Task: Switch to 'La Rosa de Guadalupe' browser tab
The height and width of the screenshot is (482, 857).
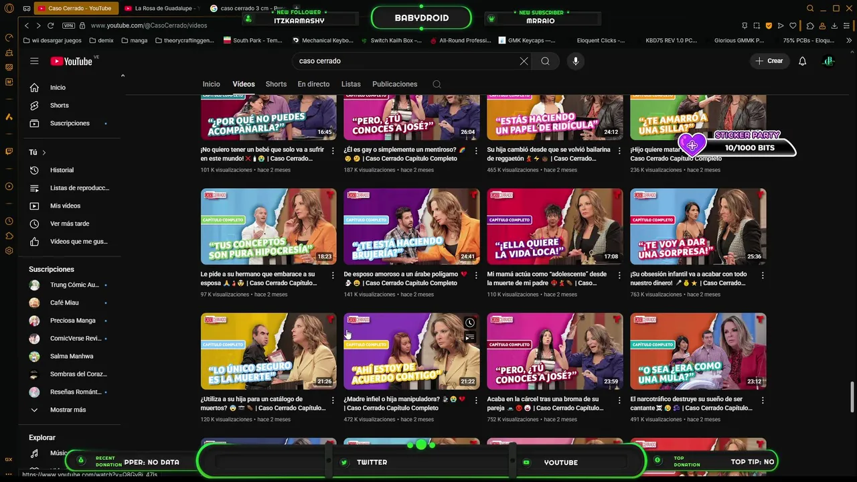Action: tap(163, 9)
